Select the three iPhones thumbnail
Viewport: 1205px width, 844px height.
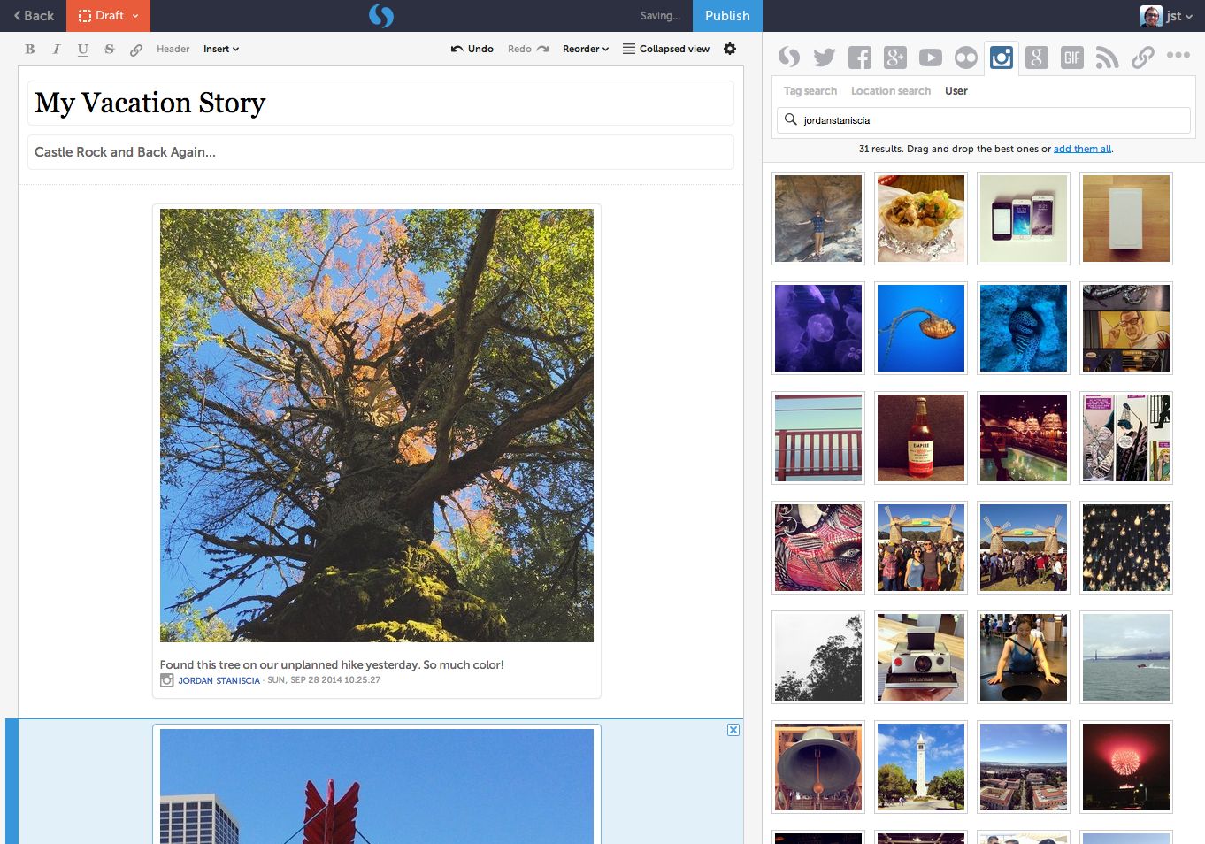[1024, 219]
